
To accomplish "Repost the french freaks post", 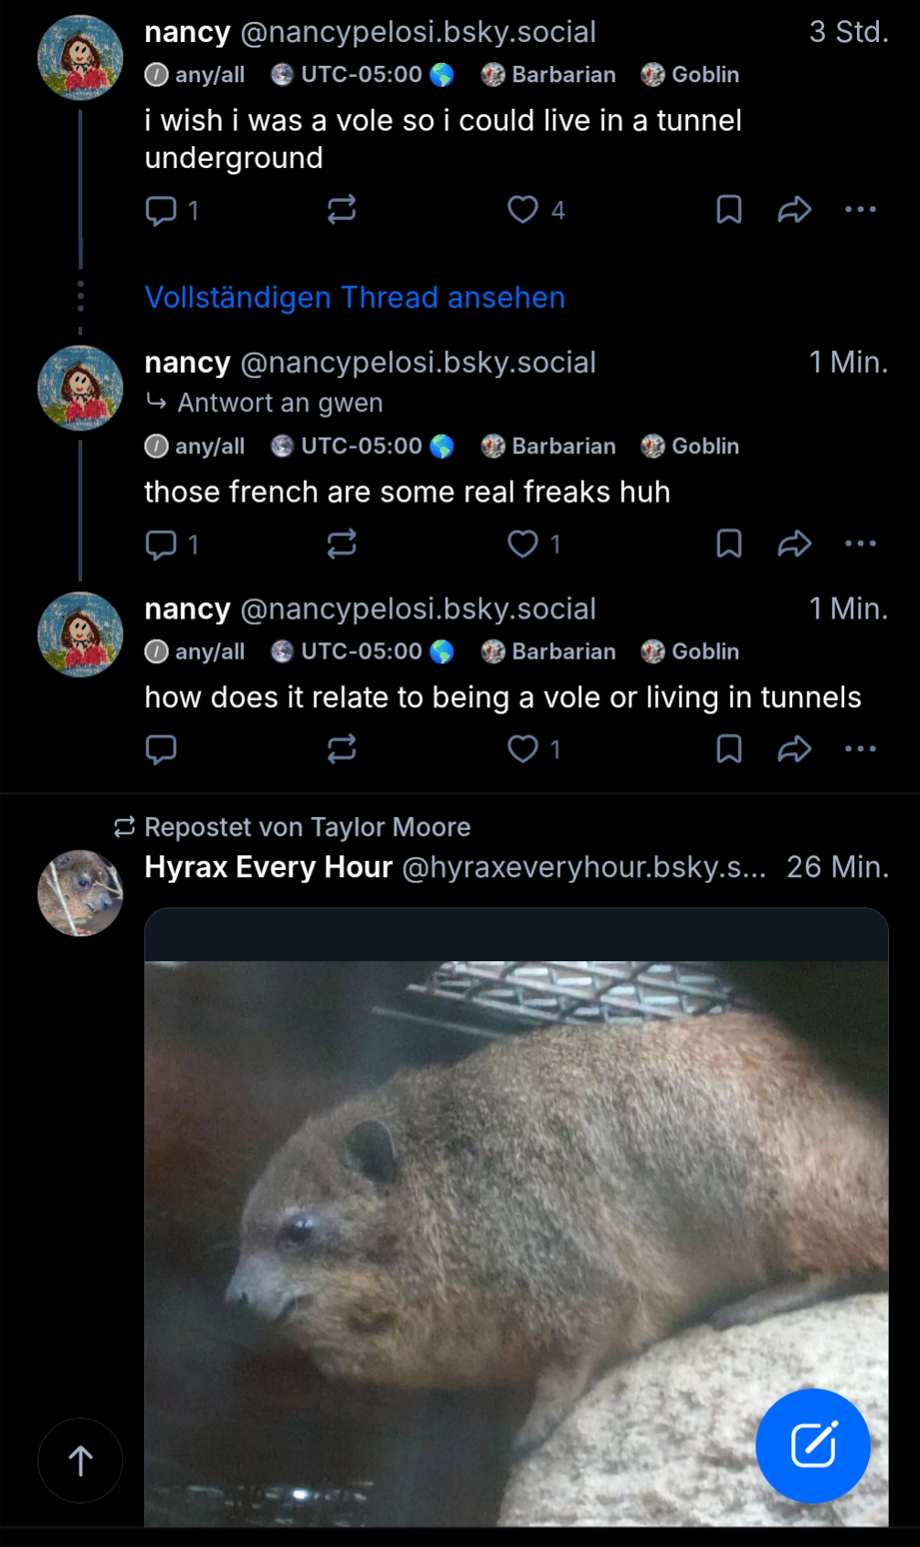I will [x=342, y=545].
